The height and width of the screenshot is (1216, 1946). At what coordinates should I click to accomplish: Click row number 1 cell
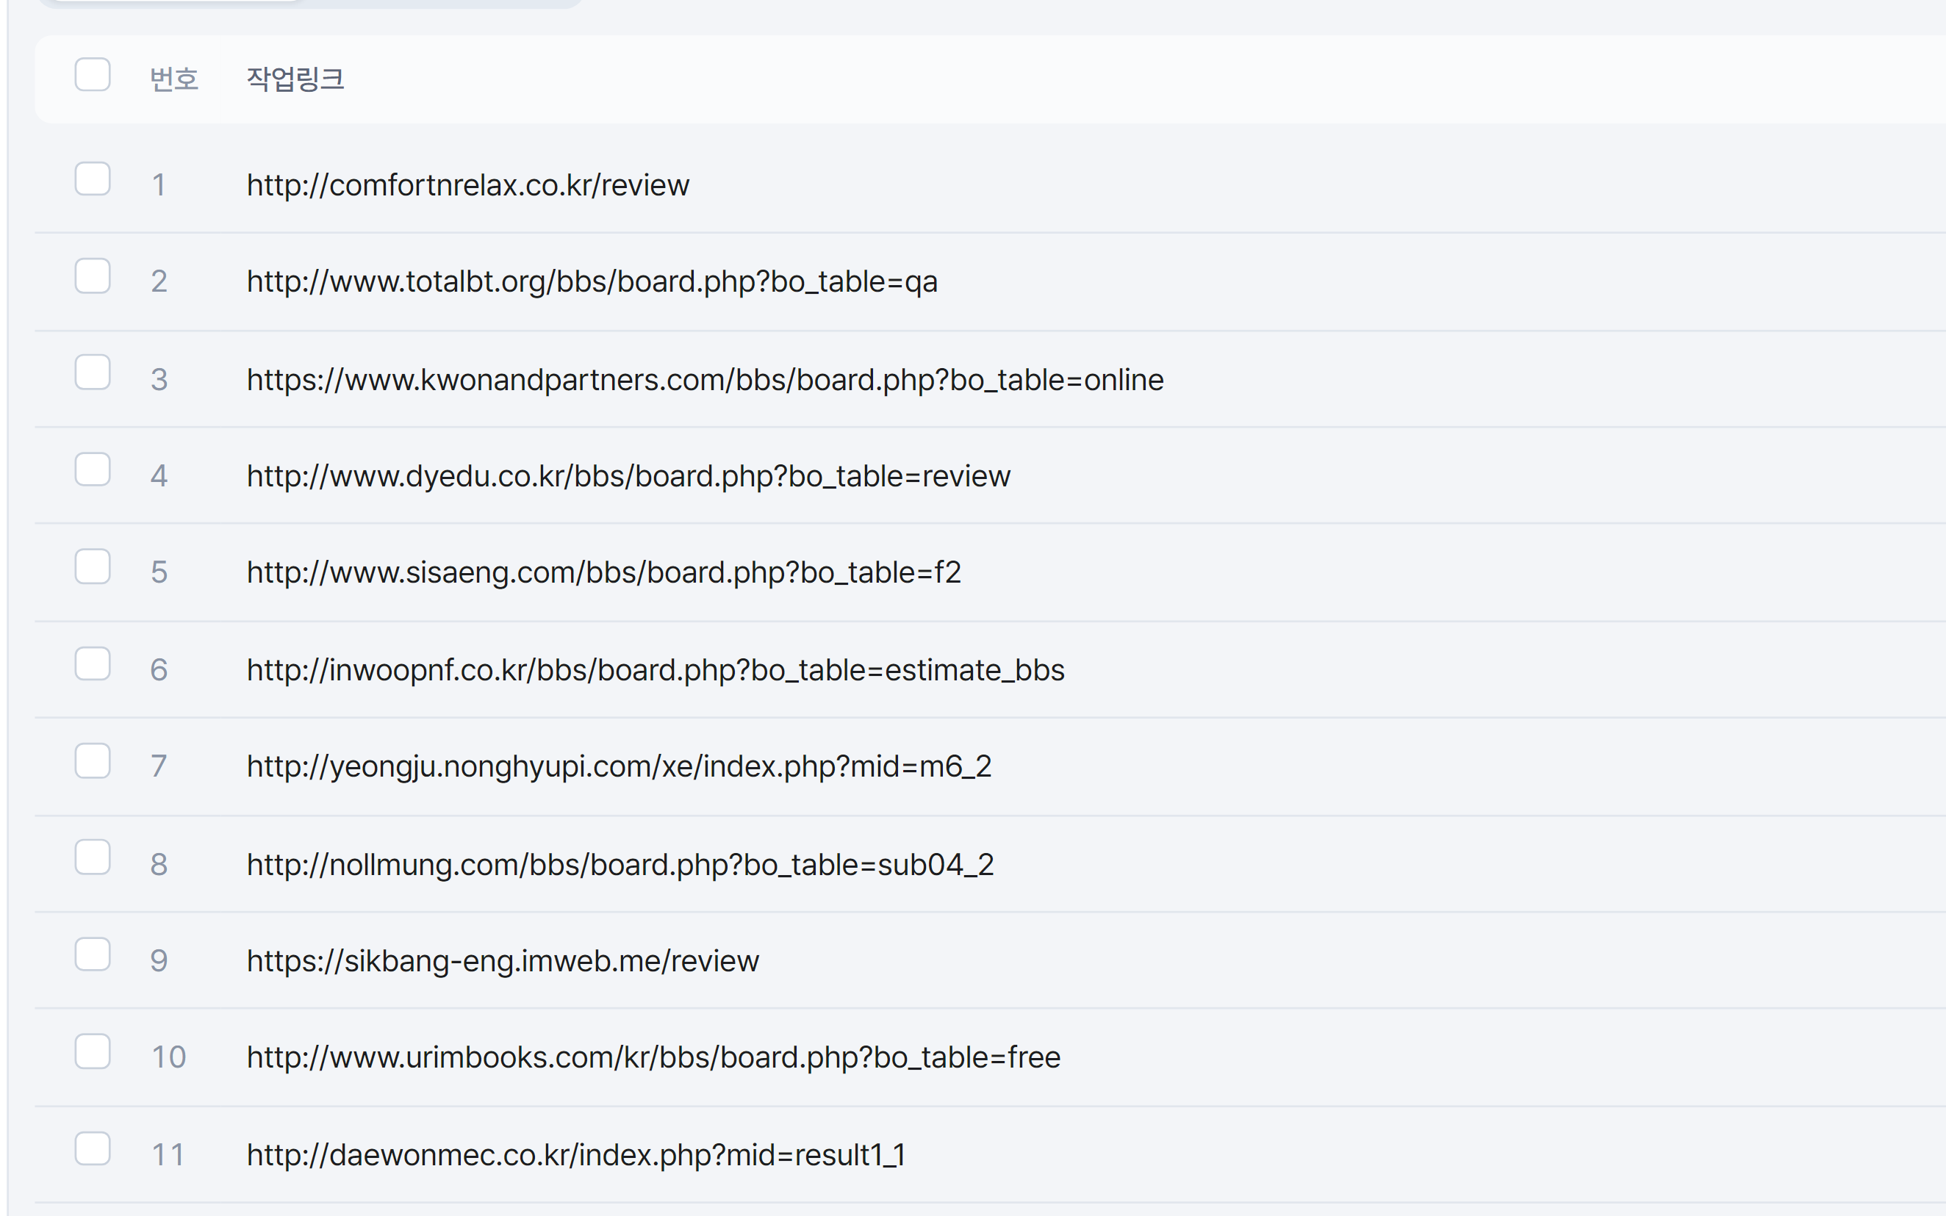tap(159, 186)
